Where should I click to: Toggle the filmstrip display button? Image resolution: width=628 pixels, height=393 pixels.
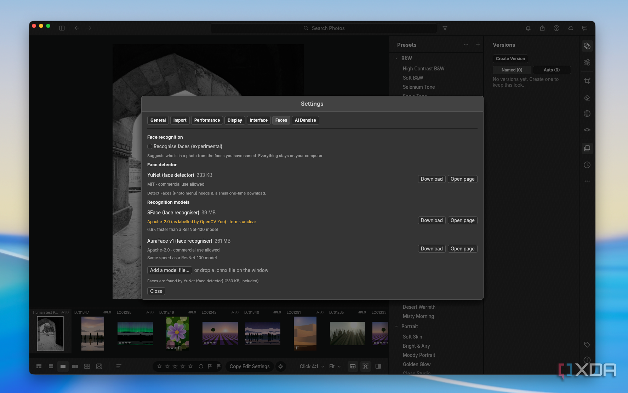pos(353,366)
